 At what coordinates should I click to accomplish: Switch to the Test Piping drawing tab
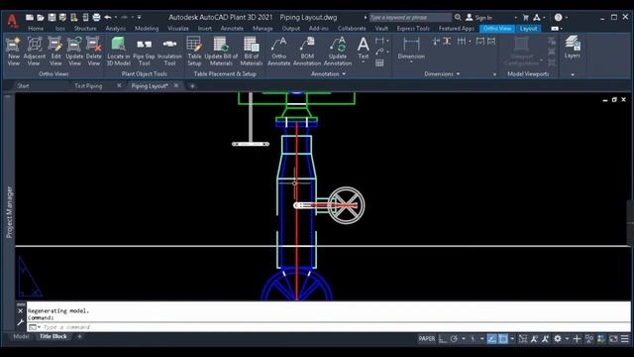pyautogui.click(x=88, y=86)
